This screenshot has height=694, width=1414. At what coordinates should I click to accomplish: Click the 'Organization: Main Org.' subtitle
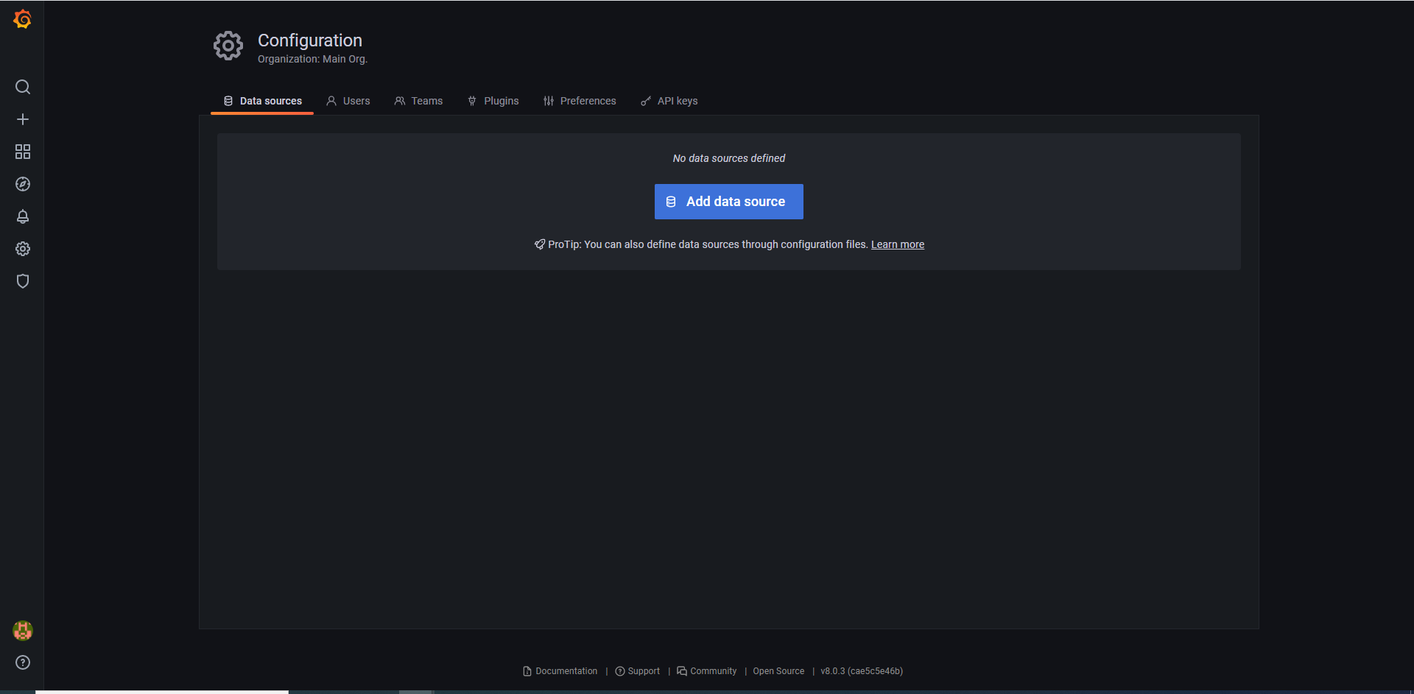312,59
